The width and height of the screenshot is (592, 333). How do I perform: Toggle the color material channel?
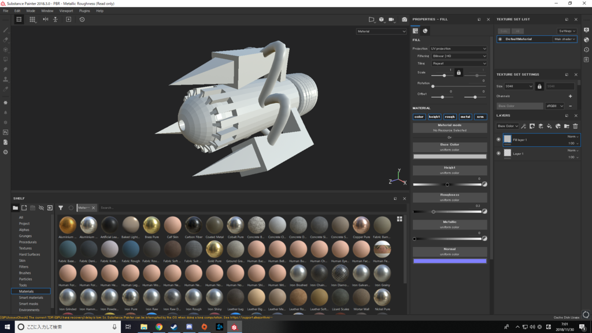click(419, 117)
